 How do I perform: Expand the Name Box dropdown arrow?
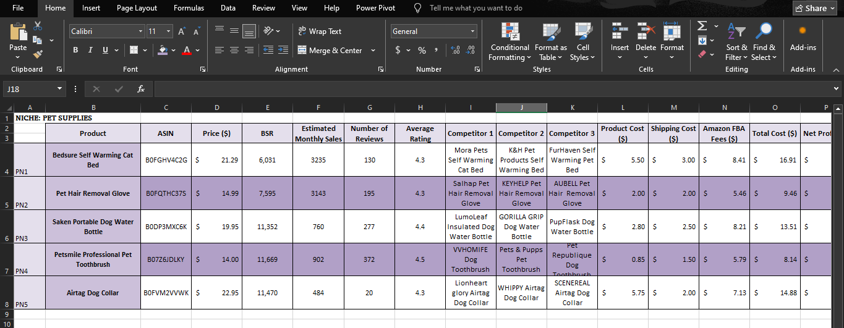click(59, 89)
